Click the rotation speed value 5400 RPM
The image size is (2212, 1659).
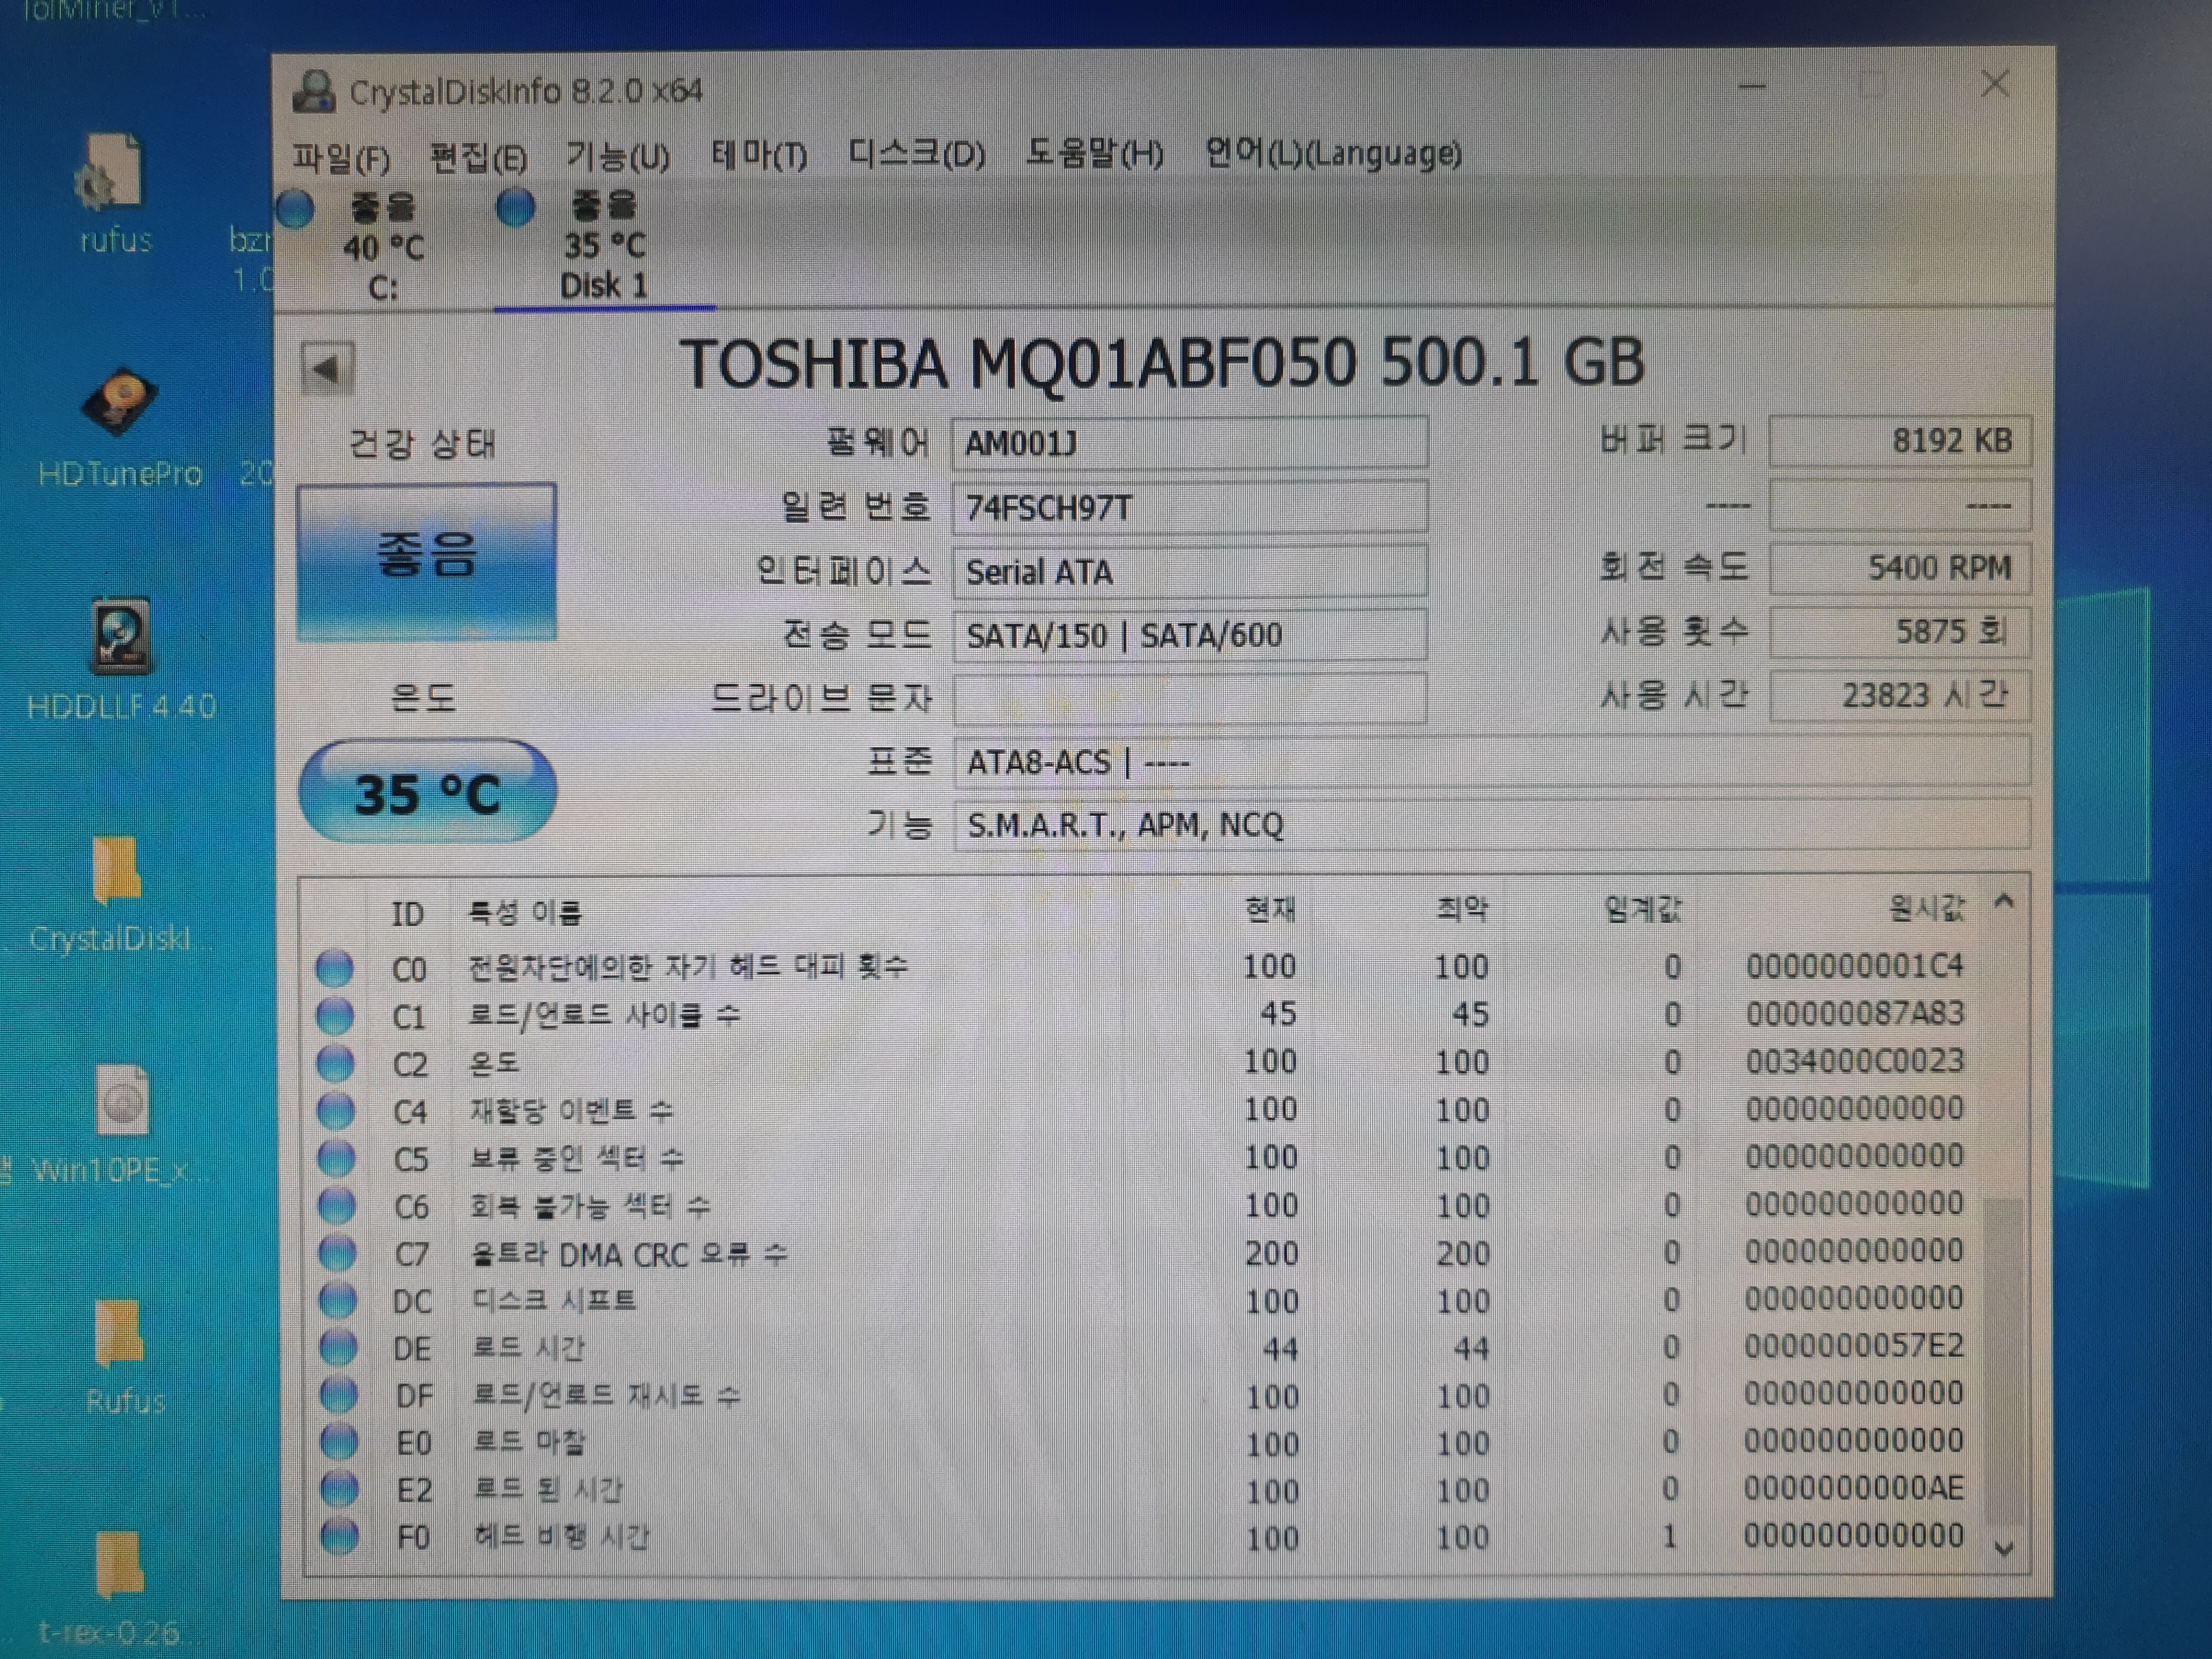click(1900, 568)
